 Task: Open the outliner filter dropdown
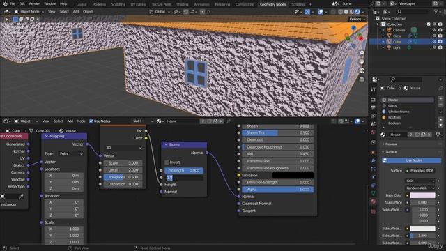click(437, 12)
